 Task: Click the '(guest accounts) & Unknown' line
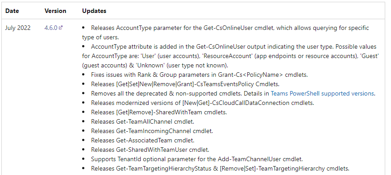click(x=155, y=65)
